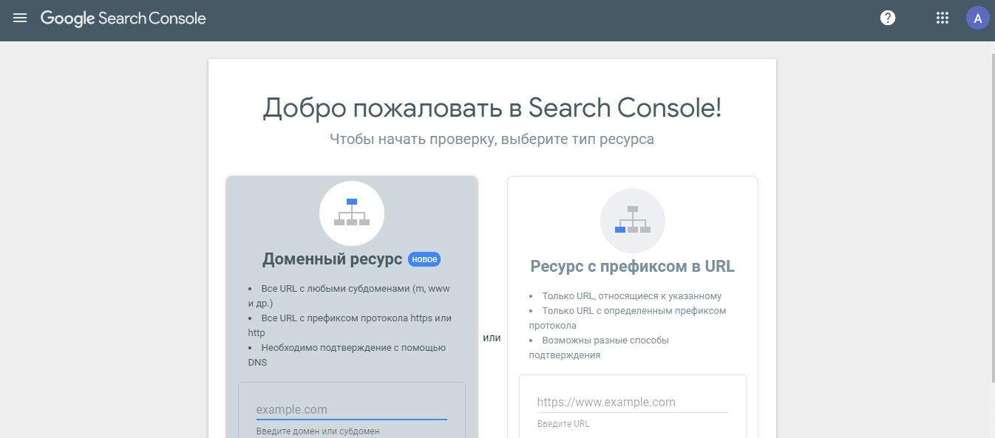Open the Help question mark icon
Screen dimensions: 995x438
(x=888, y=18)
